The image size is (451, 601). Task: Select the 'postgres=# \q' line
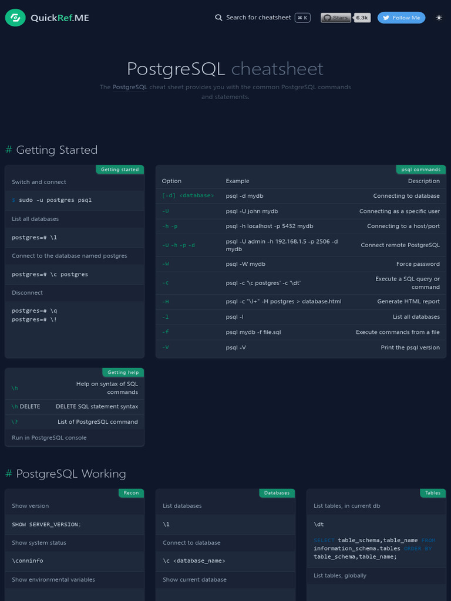[35, 310]
